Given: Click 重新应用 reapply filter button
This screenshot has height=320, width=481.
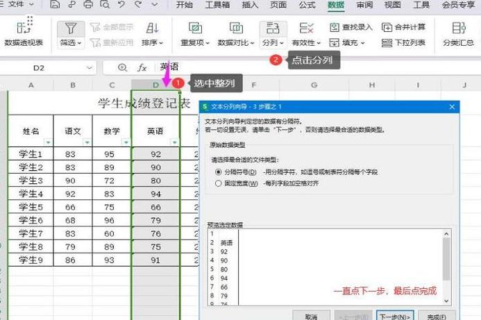Looking at the screenshot, I should click(112, 42).
